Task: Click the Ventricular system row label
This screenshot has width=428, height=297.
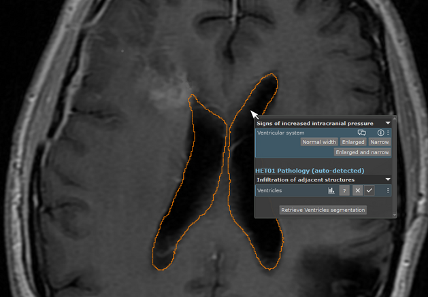Action: pos(280,133)
